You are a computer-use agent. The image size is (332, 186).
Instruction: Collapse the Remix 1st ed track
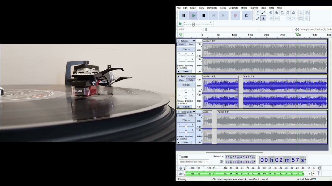178,107
